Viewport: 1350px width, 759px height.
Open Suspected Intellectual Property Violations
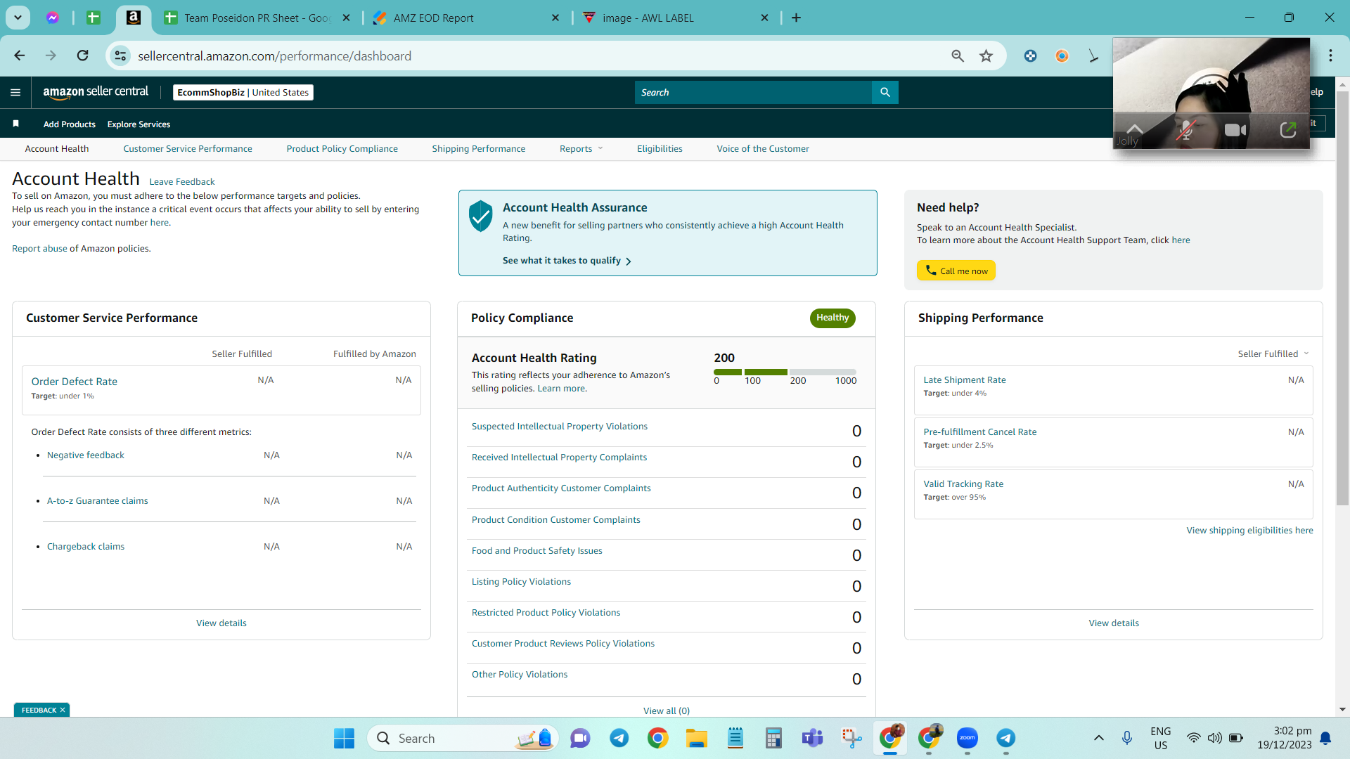coord(560,426)
